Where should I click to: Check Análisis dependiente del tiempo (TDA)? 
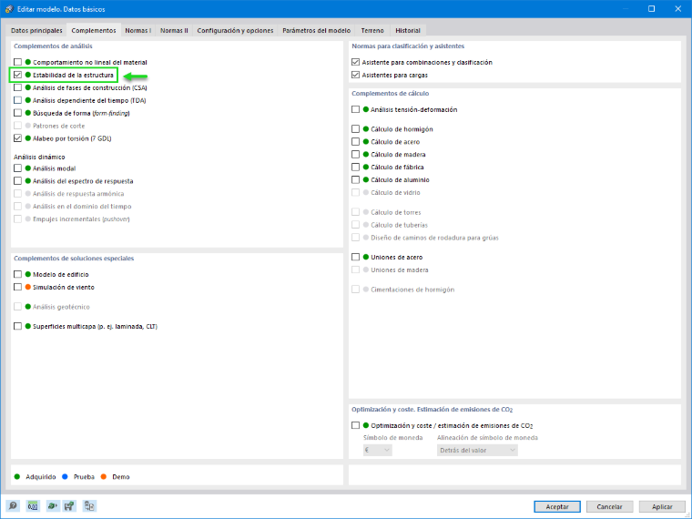(17, 100)
